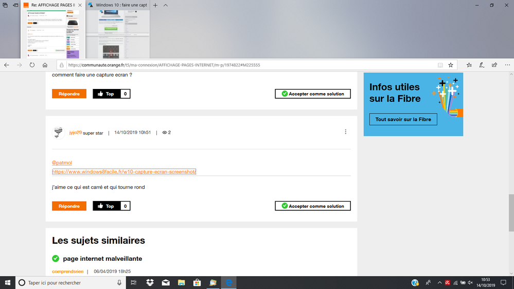Open the volume muted speaker icon
The height and width of the screenshot is (289, 514).
pos(470,282)
